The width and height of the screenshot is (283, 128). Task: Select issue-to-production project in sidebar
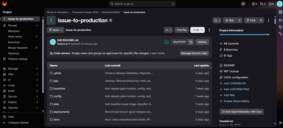21,19
